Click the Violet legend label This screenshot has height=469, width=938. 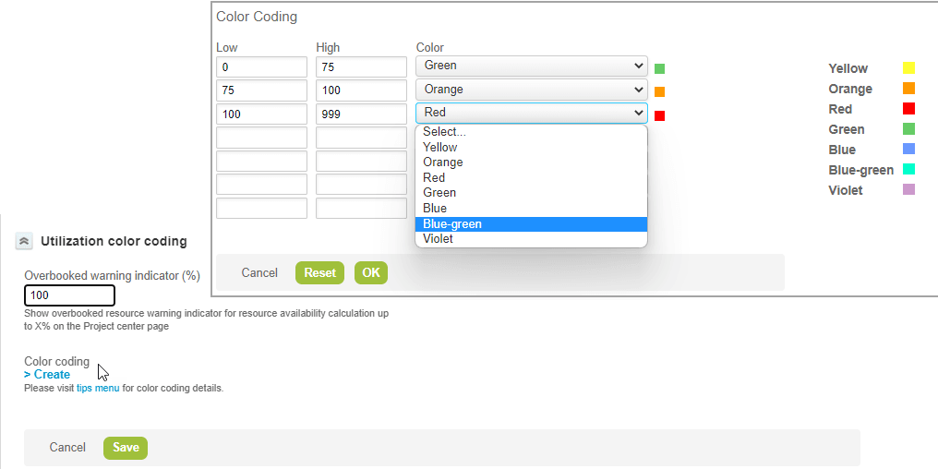click(846, 191)
